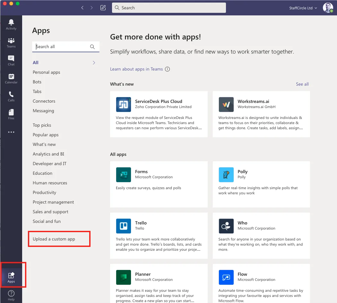Open the user profile avatar
Image resolution: width=337 pixels, height=303 pixels.
pos(328,8)
